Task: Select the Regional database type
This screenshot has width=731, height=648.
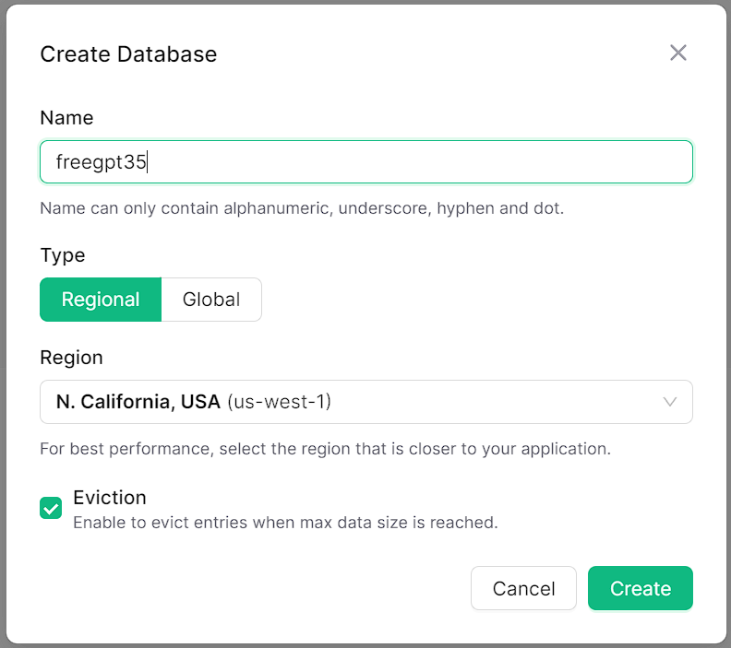Action: click(x=101, y=300)
